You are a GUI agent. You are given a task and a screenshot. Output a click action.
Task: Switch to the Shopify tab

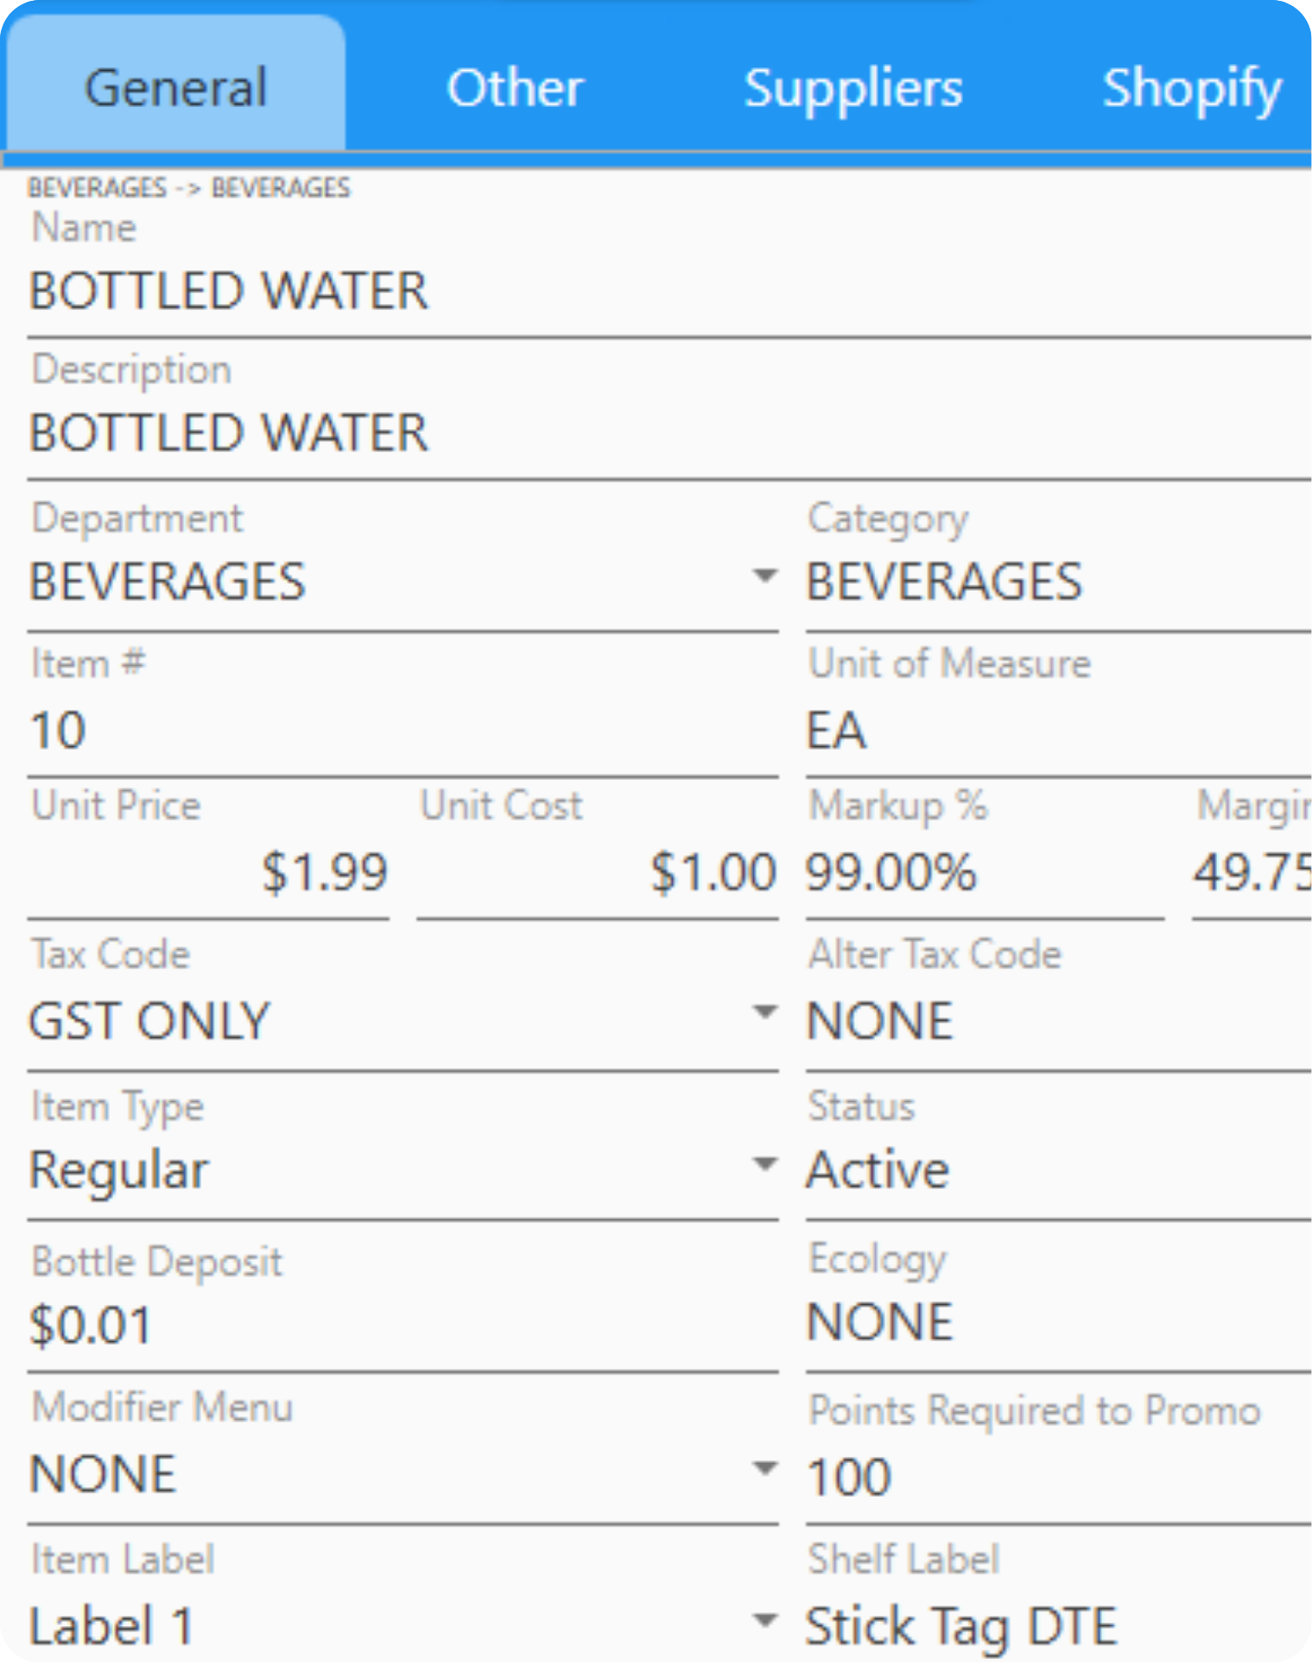click(1192, 88)
